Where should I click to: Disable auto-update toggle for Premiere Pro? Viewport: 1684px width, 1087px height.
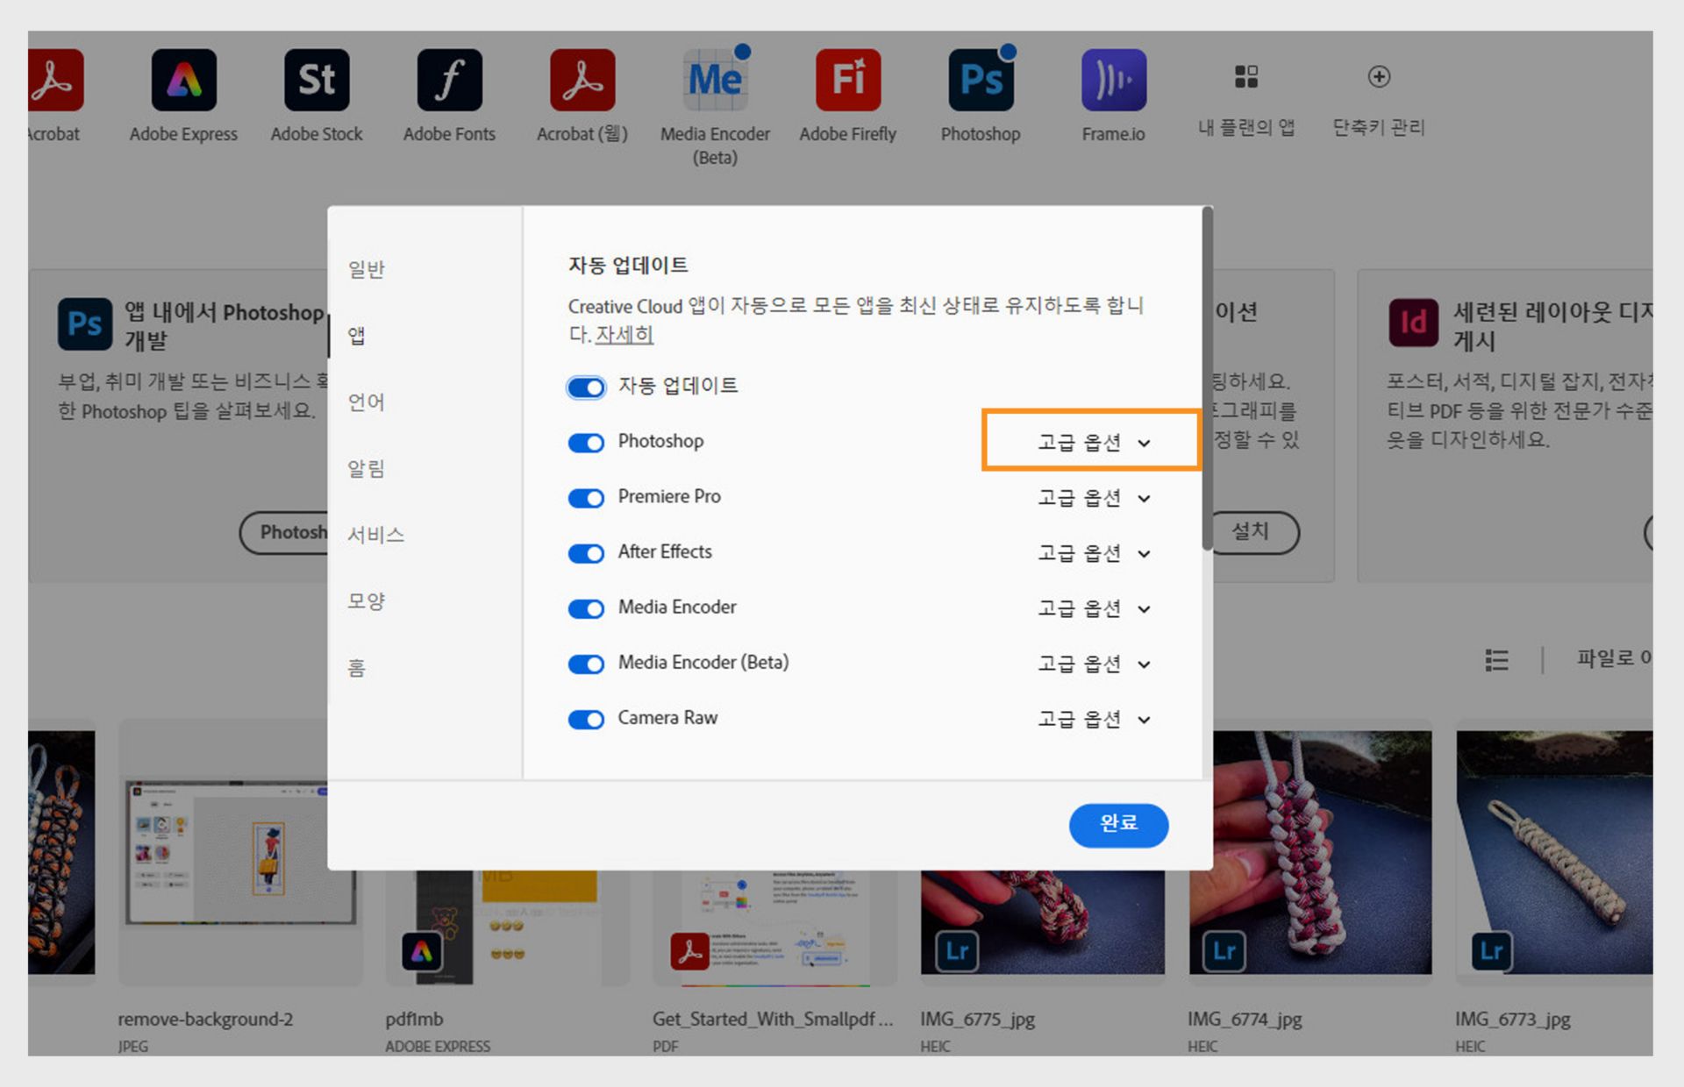coord(586,498)
